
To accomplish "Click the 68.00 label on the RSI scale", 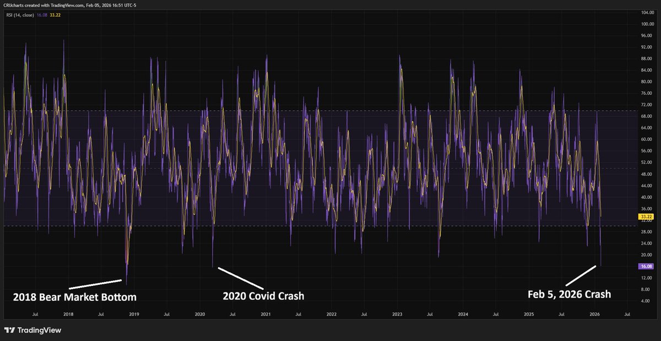I will point(647,116).
